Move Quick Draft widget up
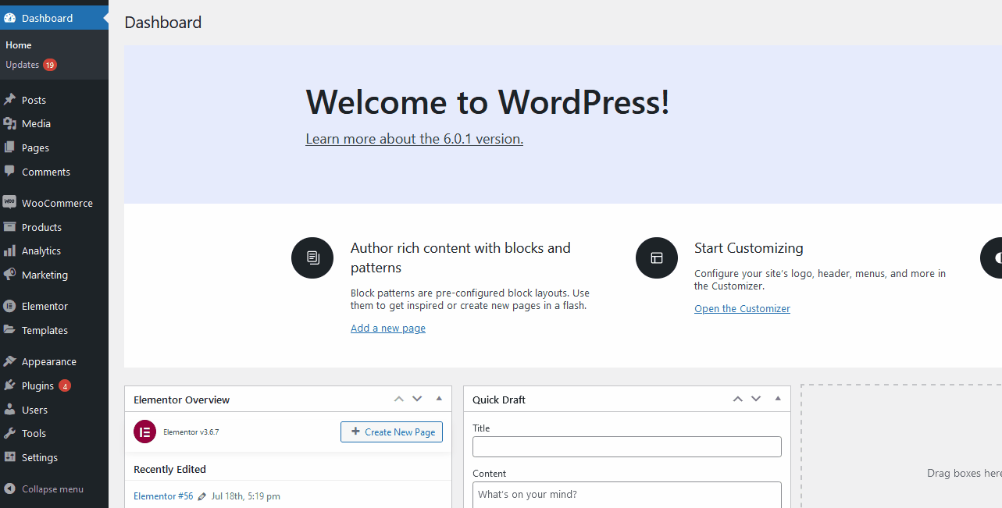 click(x=738, y=399)
